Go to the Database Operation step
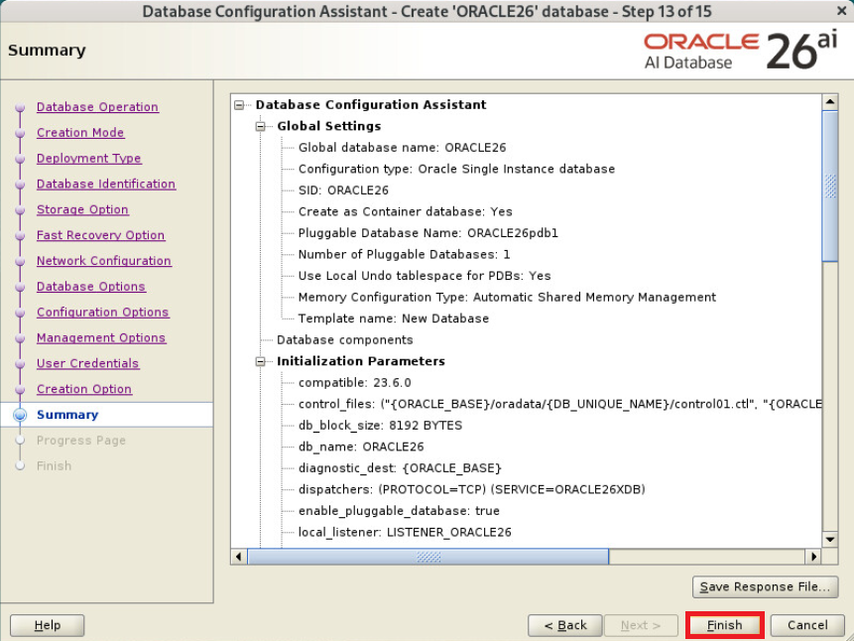 pyautogui.click(x=97, y=107)
